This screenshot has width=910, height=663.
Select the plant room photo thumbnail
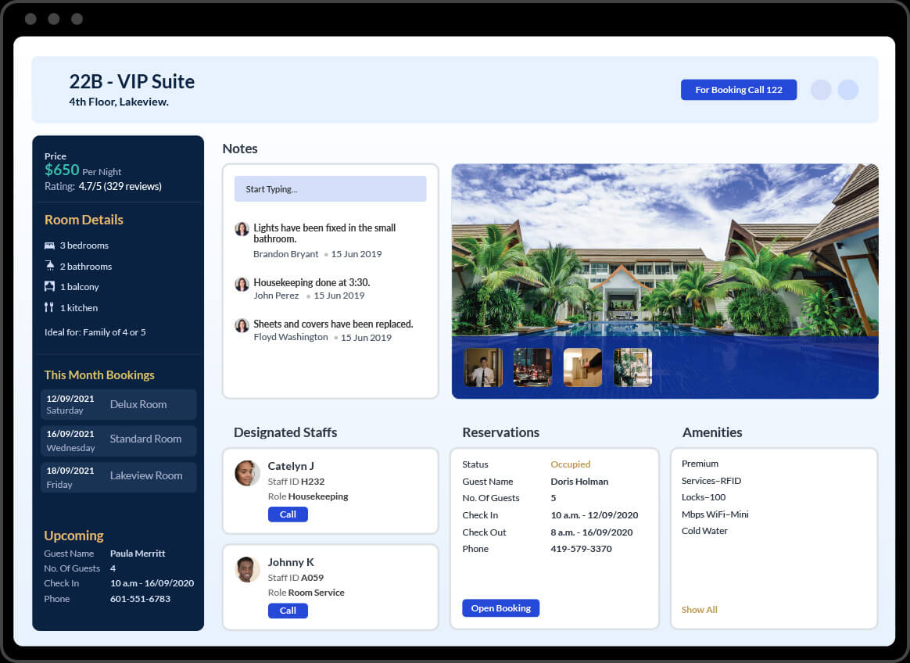[x=632, y=367]
